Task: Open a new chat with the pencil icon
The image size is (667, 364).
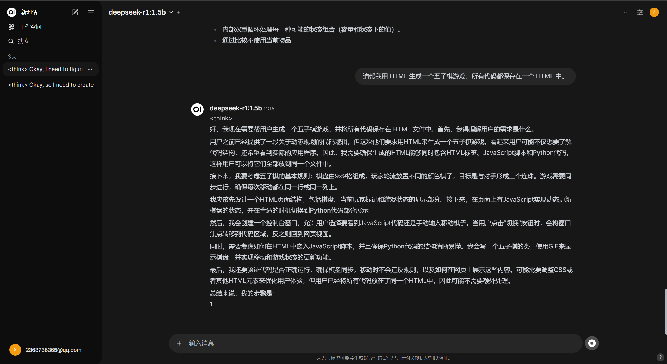Action: click(x=75, y=12)
